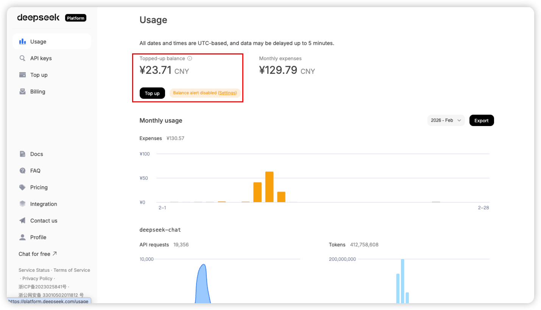
Task: Click the Top up card icon in sidebar
Action: (23, 75)
